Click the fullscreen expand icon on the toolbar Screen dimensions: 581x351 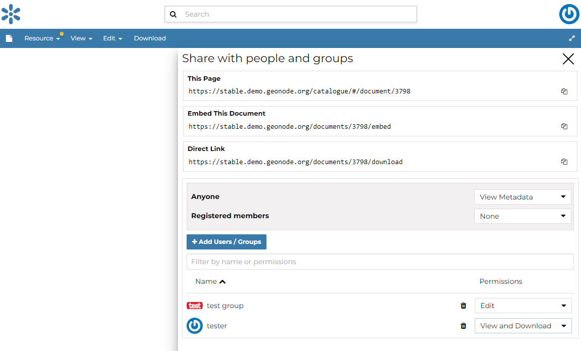point(571,38)
